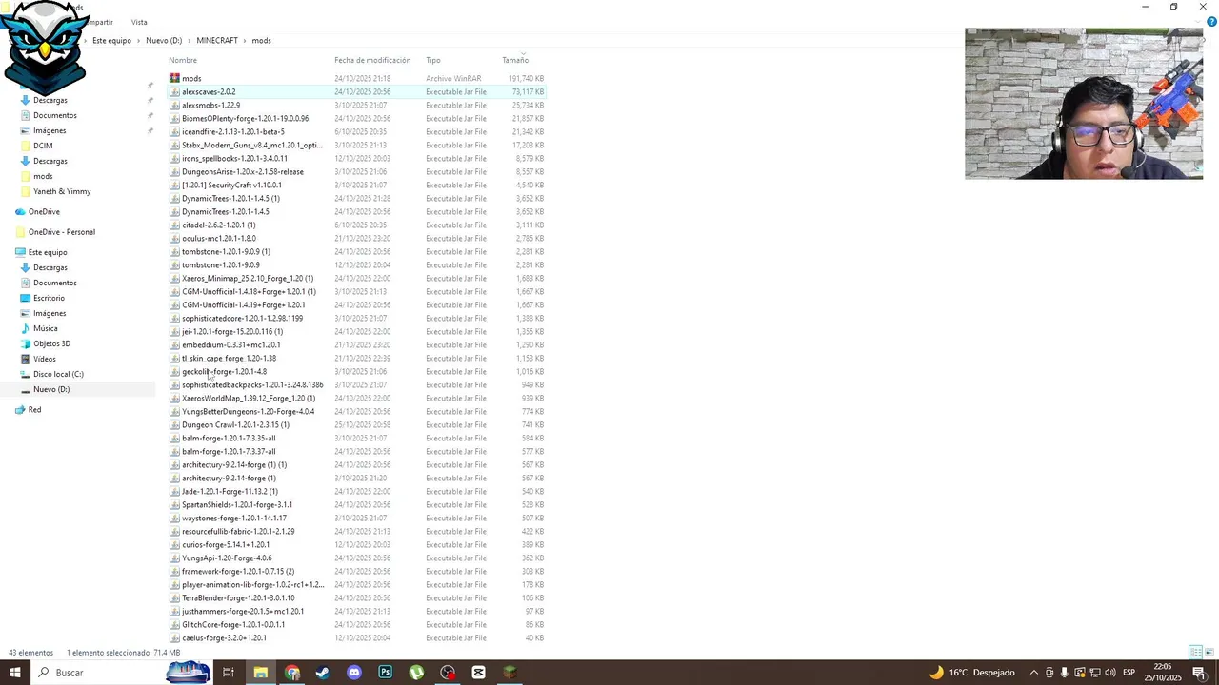Select file [1.20.1] SecurityCraft v1.10.0.1

point(231,185)
